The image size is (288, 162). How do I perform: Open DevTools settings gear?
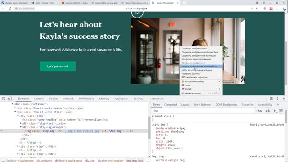point(271,99)
